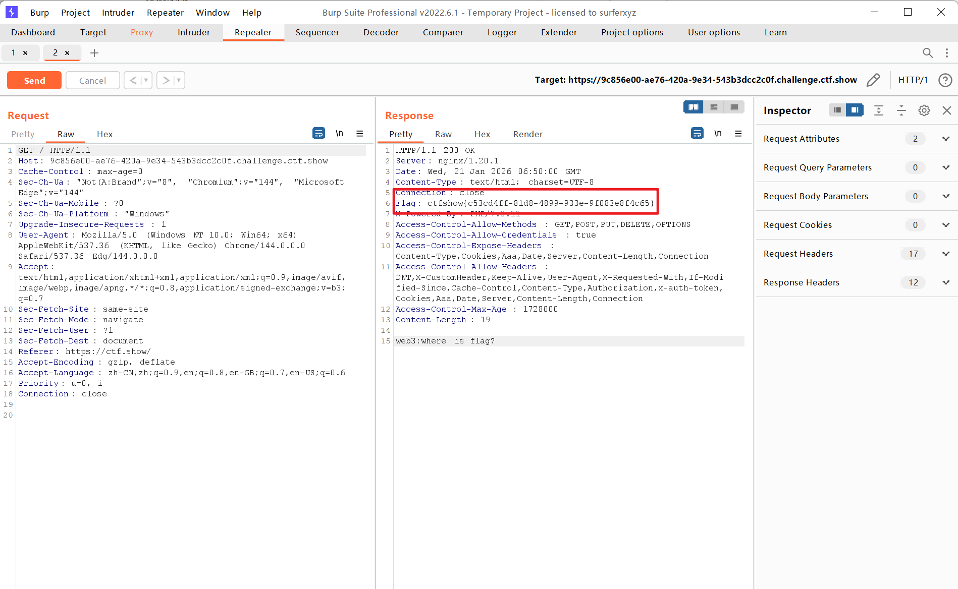This screenshot has height=589, width=958.
Task: Switch Inspector to first layout mode
Action: [837, 110]
